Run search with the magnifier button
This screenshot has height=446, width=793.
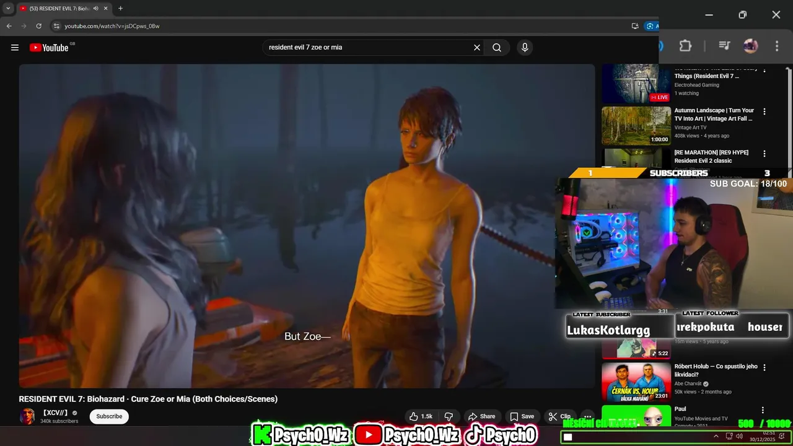coord(497,48)
